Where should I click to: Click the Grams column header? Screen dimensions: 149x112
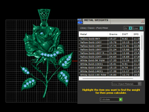(x=114, y=34)
